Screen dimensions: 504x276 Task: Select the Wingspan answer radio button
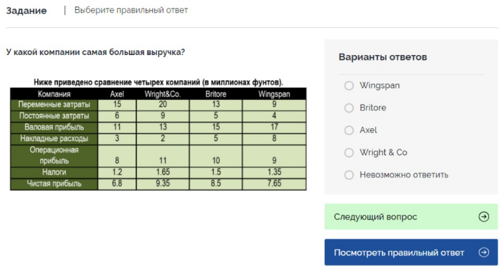click(x=349, y=85)
